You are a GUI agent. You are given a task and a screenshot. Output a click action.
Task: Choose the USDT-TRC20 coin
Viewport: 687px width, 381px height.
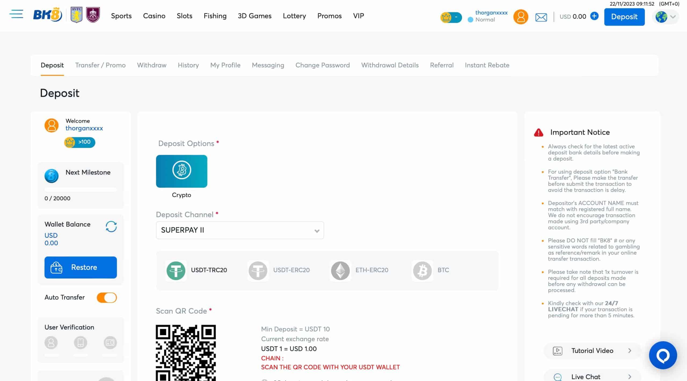tap(197, 270)
